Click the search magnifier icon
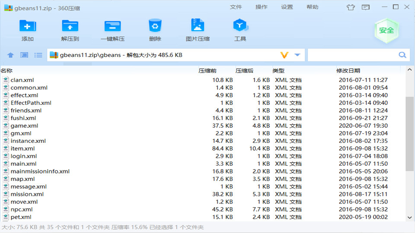 coord(402,55)
